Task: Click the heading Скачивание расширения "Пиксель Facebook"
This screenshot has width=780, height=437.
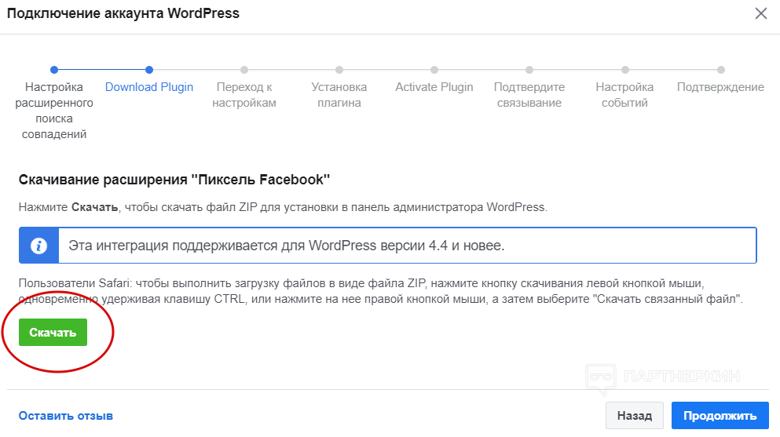Action: 174,180
